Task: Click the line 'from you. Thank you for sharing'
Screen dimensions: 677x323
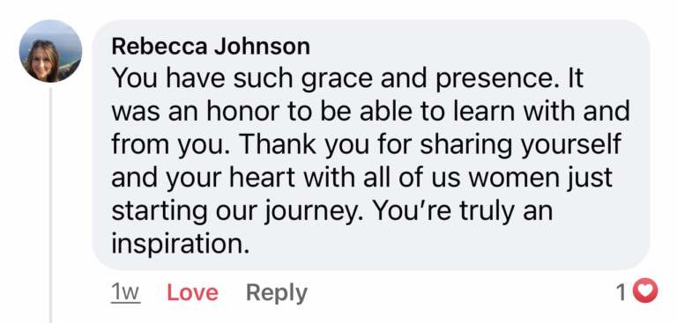Action: point(367,146)
